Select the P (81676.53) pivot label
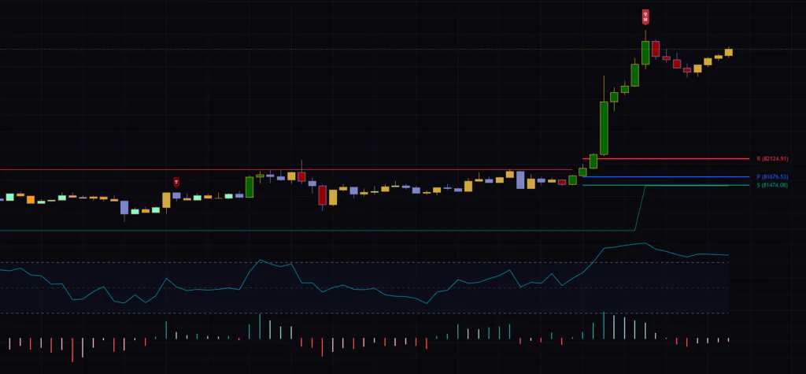Screen dimensions: 806x374 [773, 177]
